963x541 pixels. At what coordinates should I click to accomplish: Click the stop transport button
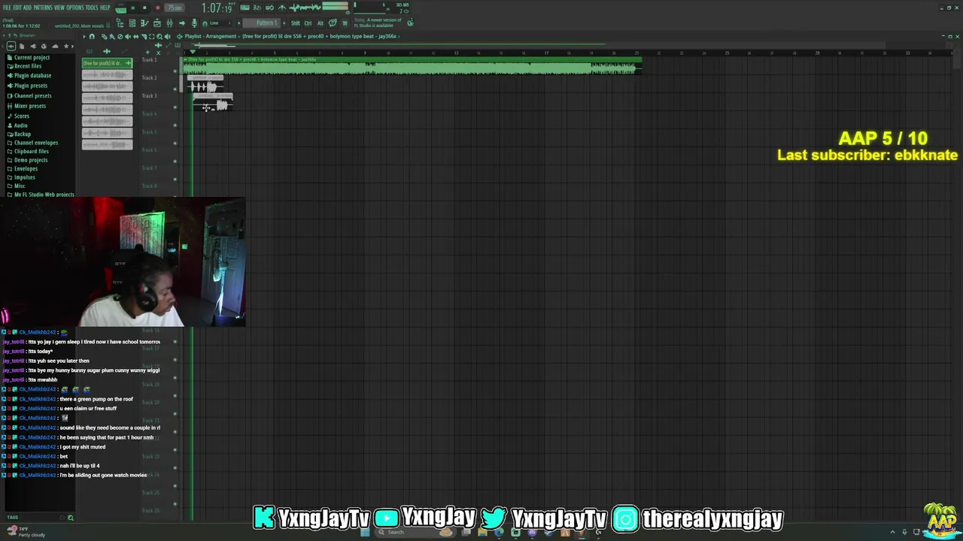144,8
